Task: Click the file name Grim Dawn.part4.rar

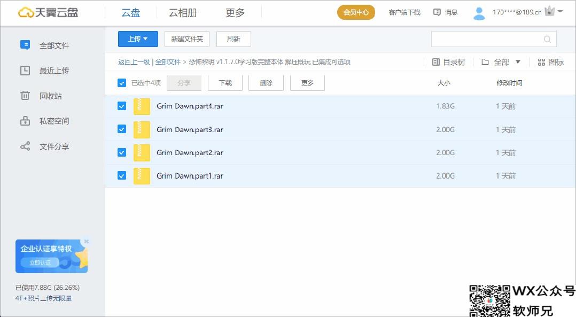Action: (190, 106)
